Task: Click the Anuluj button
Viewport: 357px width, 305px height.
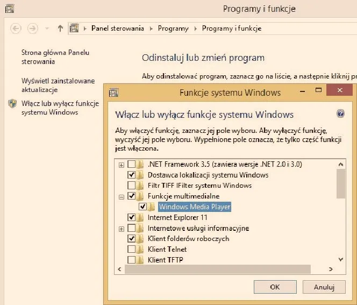Action: [x=324, y=287]
